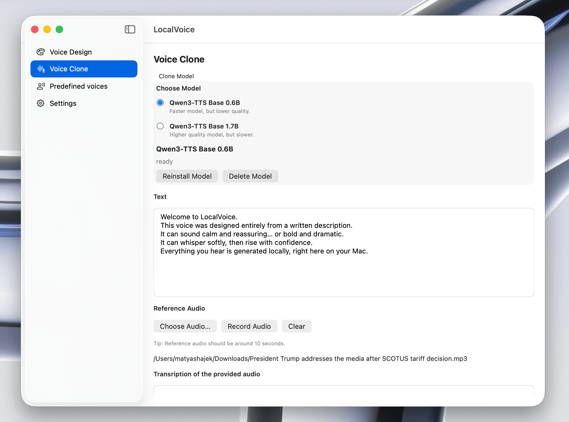Click the green zoom window button
569x422 pixels.
pyautogui.click(x=59, y=29)
